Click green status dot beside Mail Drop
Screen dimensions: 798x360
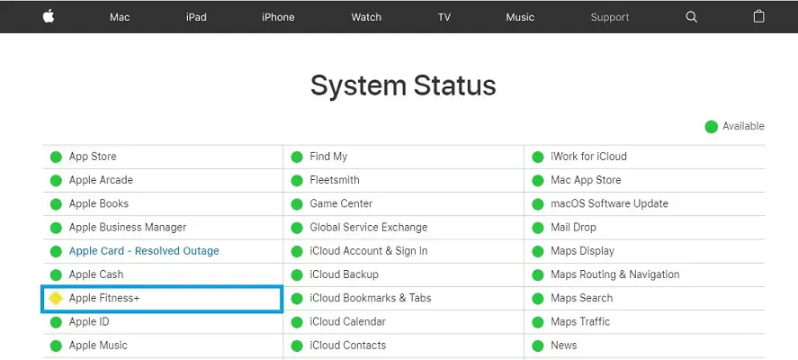538,228
